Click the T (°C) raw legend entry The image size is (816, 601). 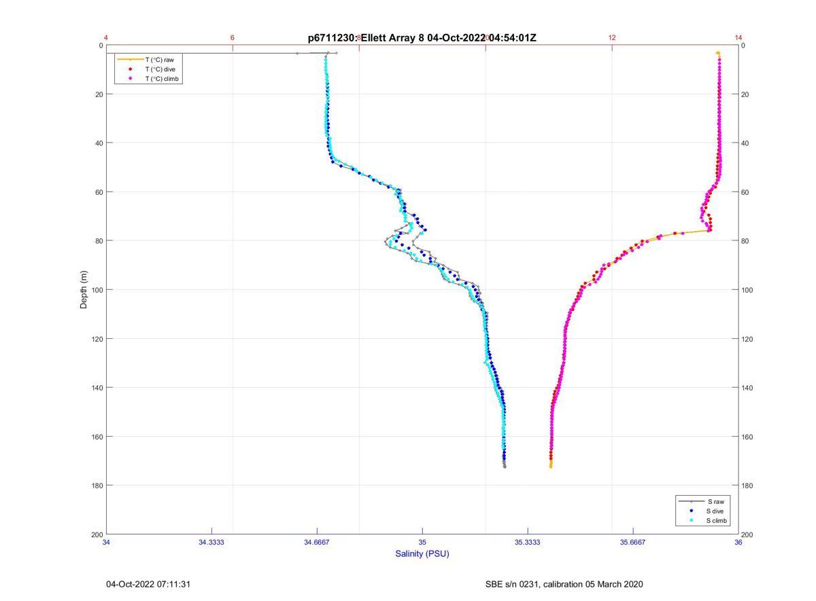click(148, 60)
